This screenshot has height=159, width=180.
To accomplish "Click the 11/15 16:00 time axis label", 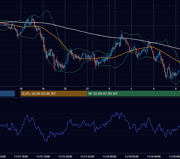I will (x=21, y=156).
